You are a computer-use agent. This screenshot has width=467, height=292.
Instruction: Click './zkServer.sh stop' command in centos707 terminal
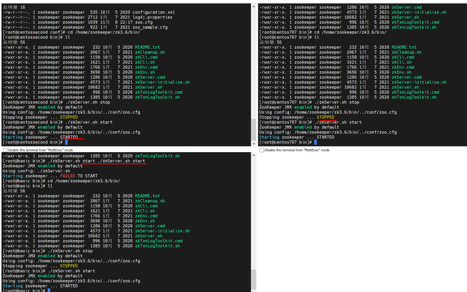tap(337, 102)
